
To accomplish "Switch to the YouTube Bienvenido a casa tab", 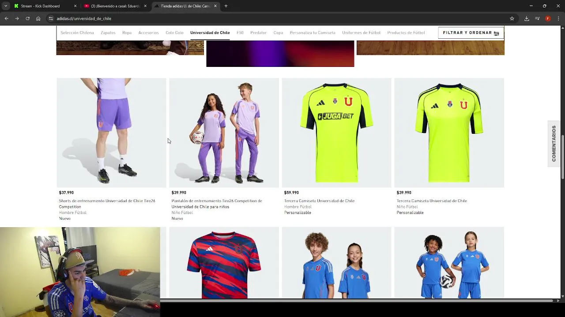I will (116, 6).
